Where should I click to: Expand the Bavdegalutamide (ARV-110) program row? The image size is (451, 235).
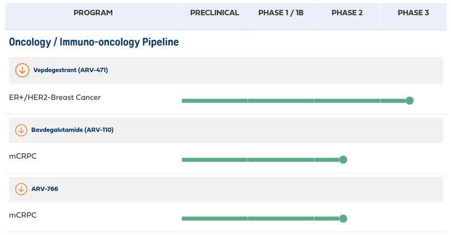pos(73,130)
